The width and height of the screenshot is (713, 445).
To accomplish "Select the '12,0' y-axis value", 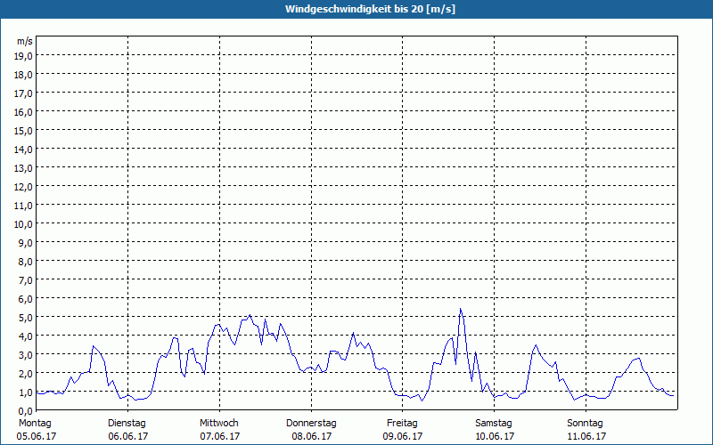I will coord(24,187).
